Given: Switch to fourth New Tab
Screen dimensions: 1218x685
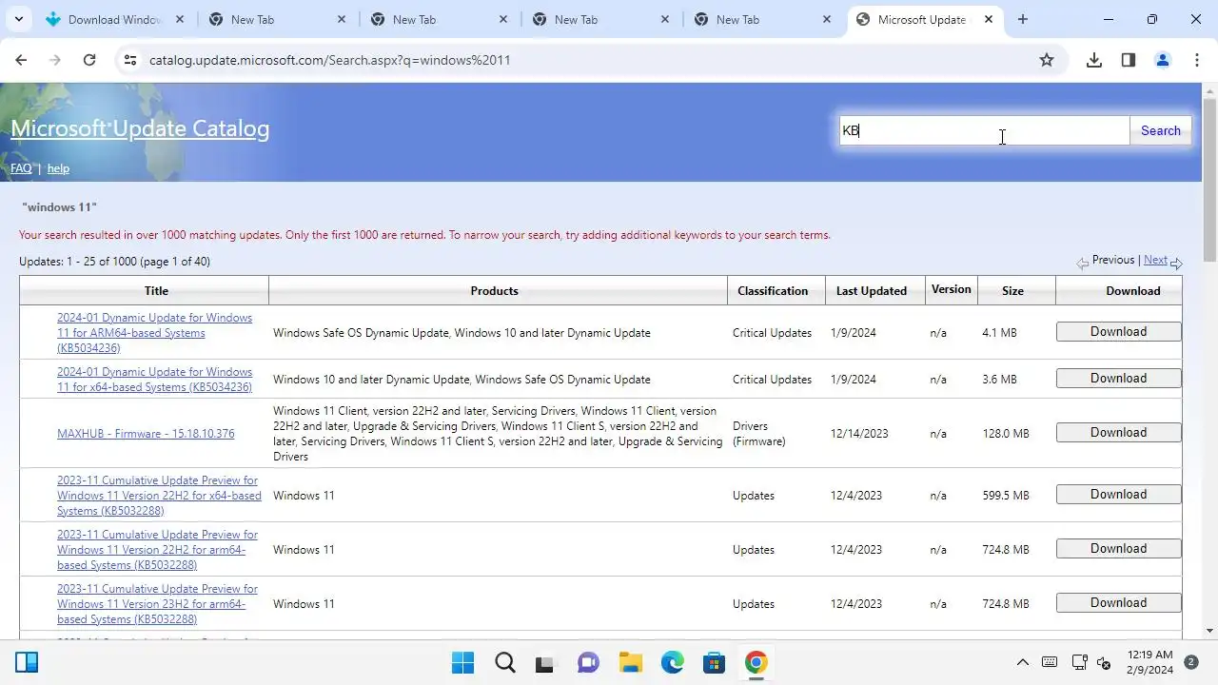Looking at the screenshot, I should (761, 19).
